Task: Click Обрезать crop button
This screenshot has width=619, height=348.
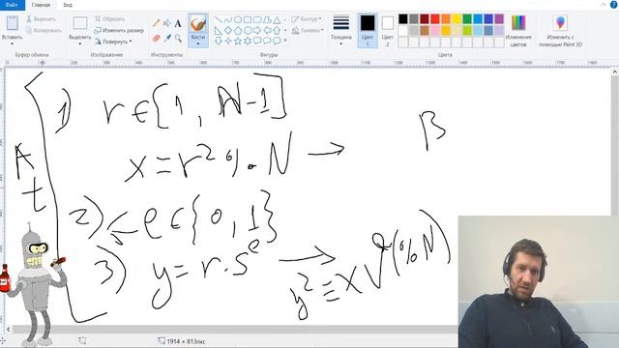Action: tap(110, 19)
